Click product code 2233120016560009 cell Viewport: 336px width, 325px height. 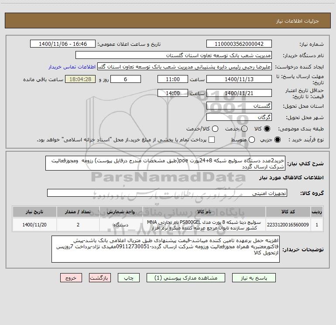[288, 225]
